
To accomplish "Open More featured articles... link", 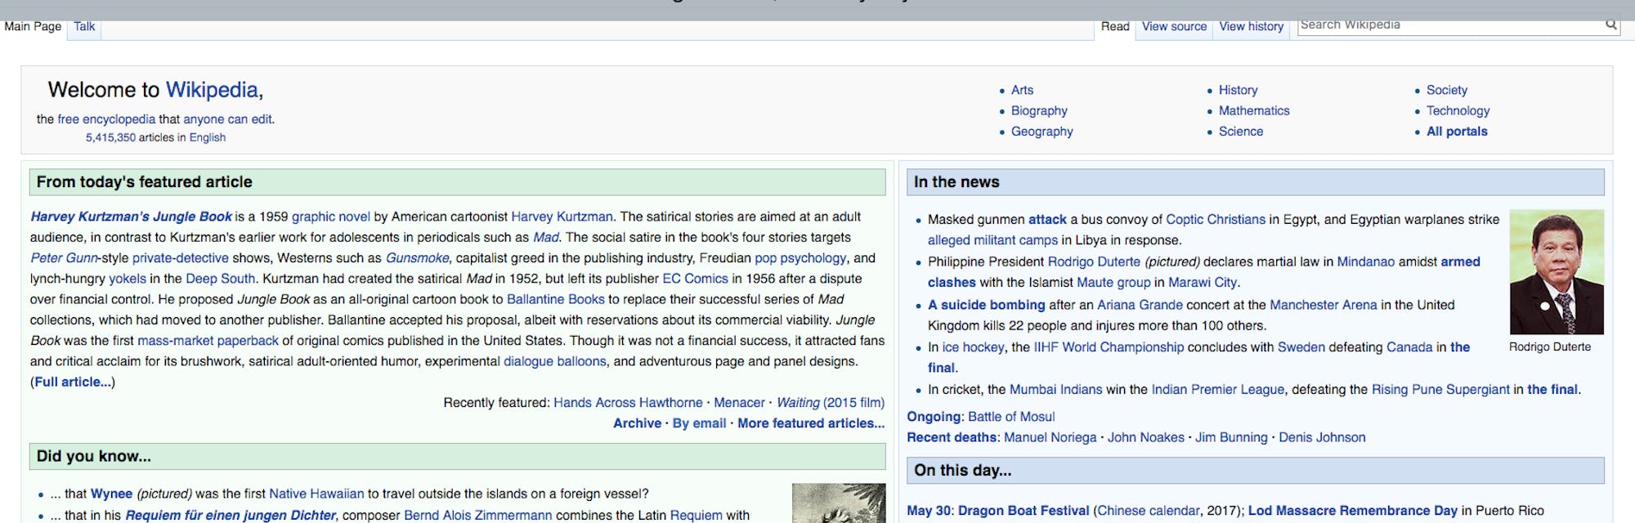I will click(811, 423).
